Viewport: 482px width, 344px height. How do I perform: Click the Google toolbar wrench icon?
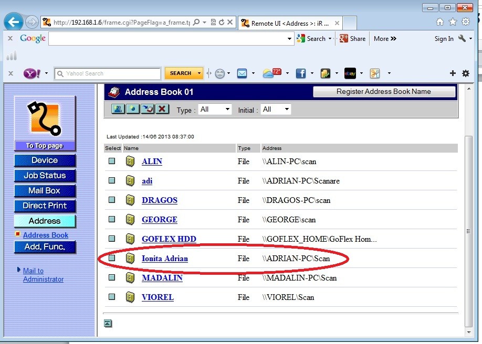tap(462, 38)
